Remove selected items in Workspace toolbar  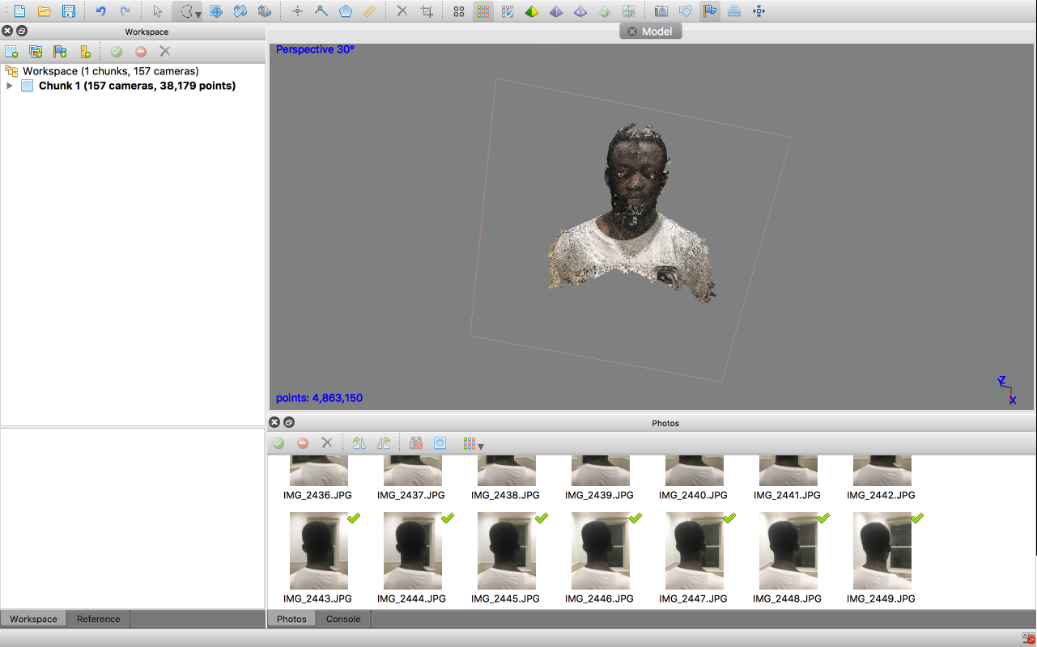(165, 52)
